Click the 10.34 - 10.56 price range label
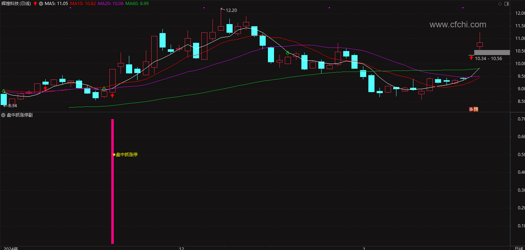Image resolution: width=525 pixels, height=250 pixels. pos(488,58)
